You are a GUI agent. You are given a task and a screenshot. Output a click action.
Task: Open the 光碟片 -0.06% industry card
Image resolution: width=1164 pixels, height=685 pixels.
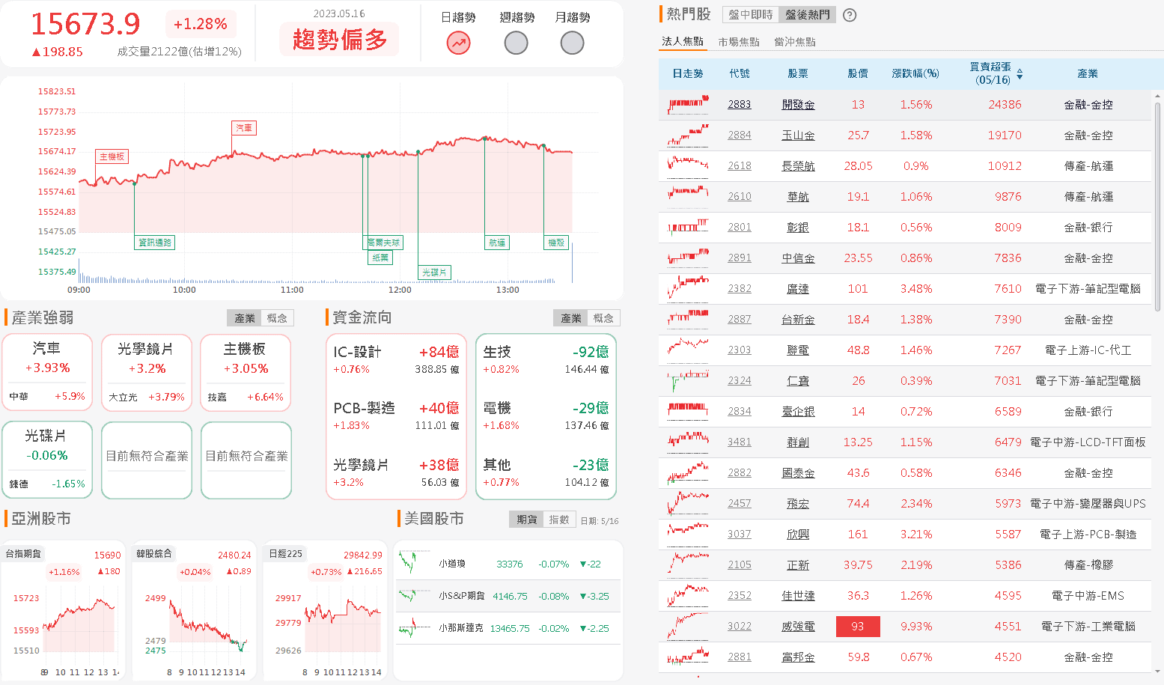pos(47,460)
